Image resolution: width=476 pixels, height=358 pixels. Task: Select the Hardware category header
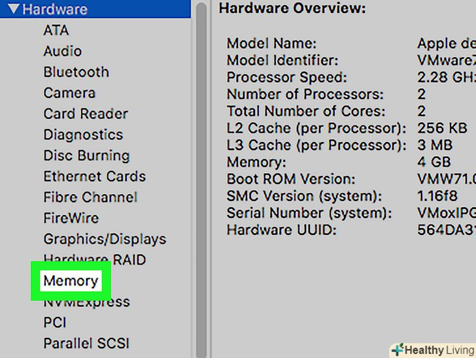pyautogui.click(x=55, y=10)
